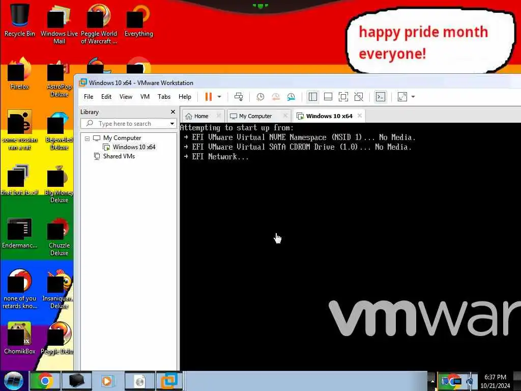Send Ctrl+Alt+Del to the virtual machine
The height and width of the screenshot is (391, 521).
(x=239, y=97)
